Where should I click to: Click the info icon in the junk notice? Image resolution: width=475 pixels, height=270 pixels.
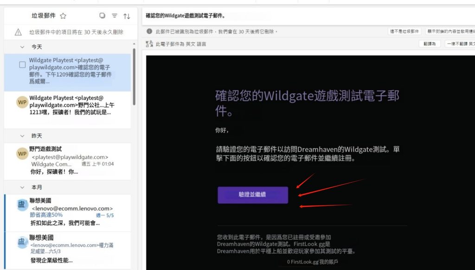pyautogui.click(x=149, y=31)
